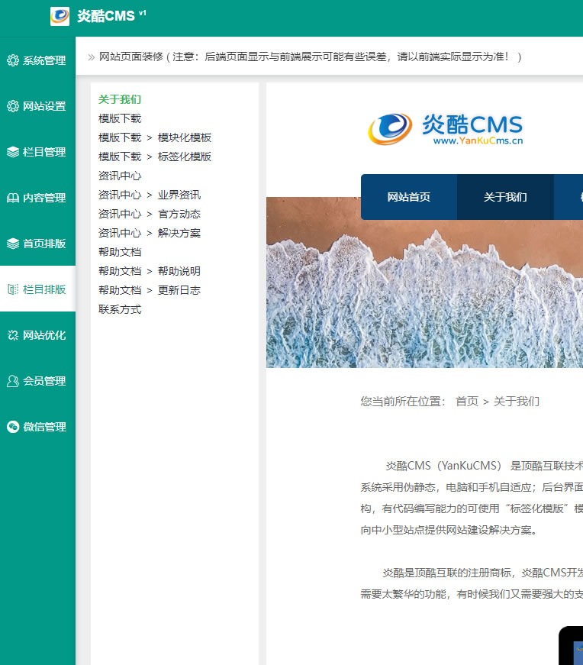Select the top-level 帮助文档 column

(120, 252)
